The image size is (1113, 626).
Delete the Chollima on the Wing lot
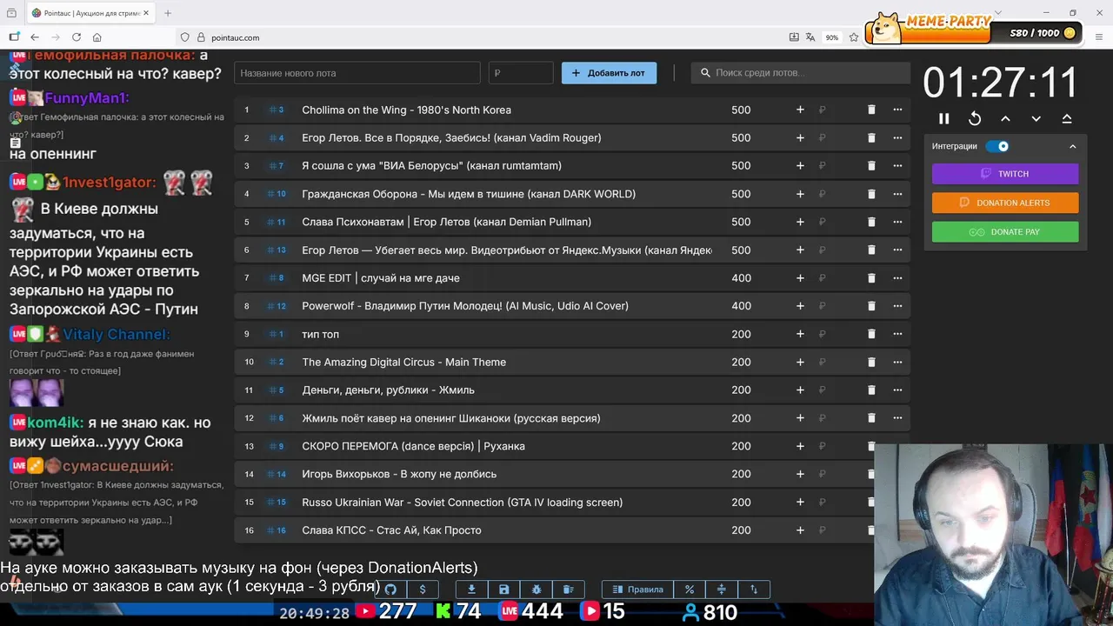[871, 110]
